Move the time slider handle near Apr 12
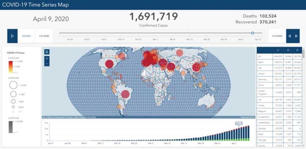This screenshot has height=149, width=306. coord(253,33)
